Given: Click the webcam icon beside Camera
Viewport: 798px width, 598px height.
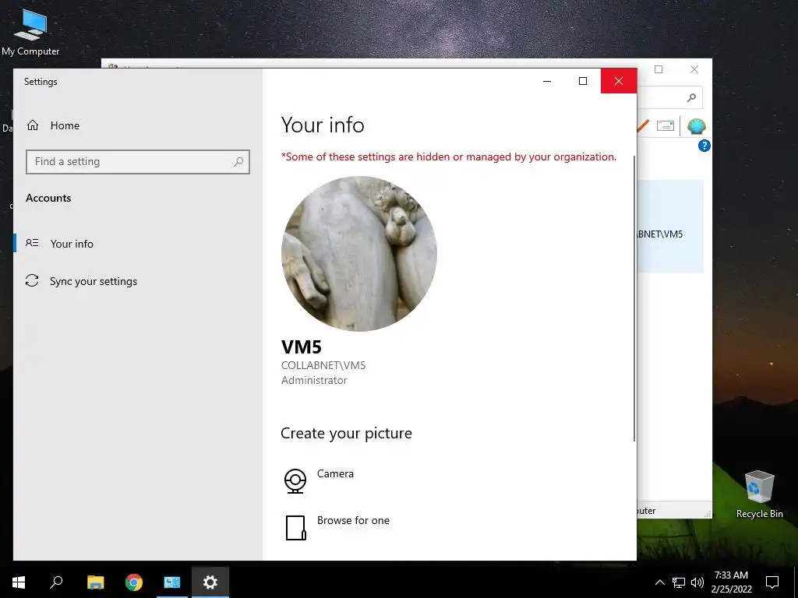Looking at the screenshot, I should click(295, 481).
